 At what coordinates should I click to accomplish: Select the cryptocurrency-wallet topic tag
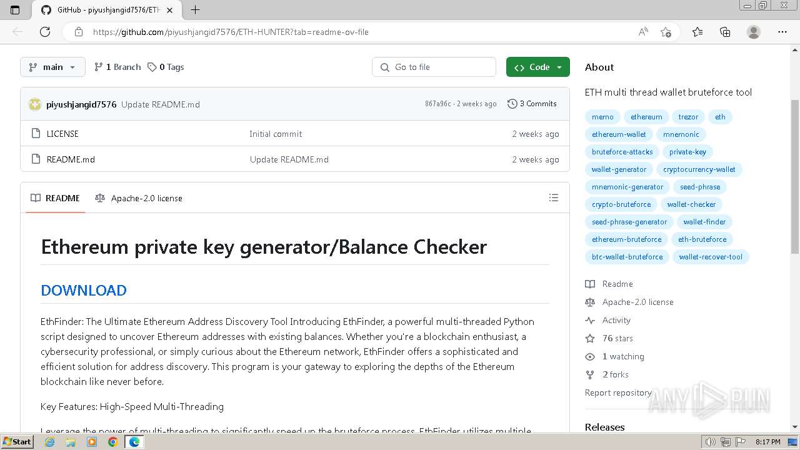pyautogui.click(x=699, y=169)
